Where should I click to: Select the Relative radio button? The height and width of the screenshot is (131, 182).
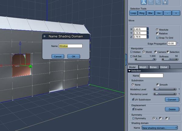pyautogui.click(x=157, y=33)
